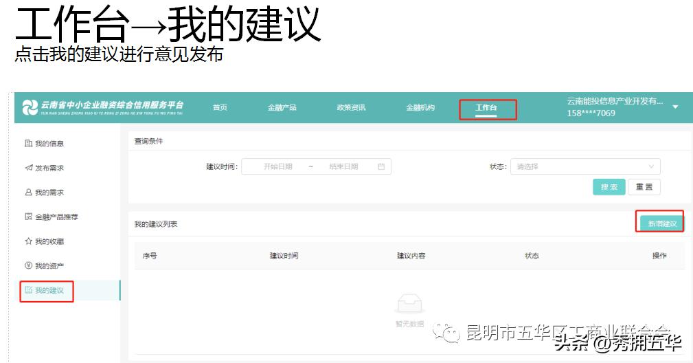Click the icon beside 金融产品推荐
This screenshot has width=693, height=363.
click(28, 217)
